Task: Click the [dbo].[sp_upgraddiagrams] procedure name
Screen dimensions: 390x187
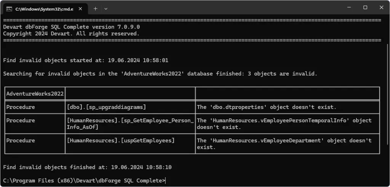Action: point(106,107)
